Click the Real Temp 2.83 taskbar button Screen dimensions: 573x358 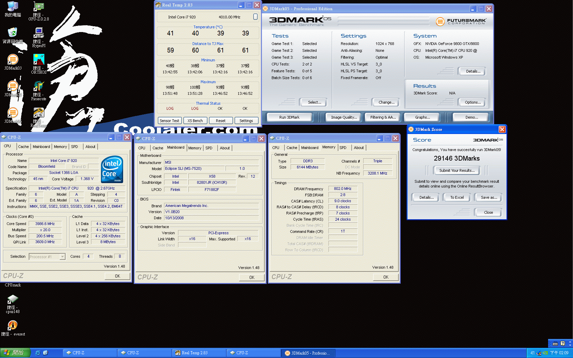[x=199, y=353]
